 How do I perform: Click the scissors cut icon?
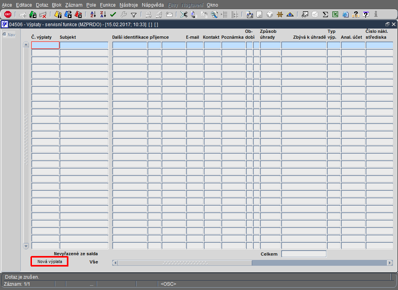183,15
